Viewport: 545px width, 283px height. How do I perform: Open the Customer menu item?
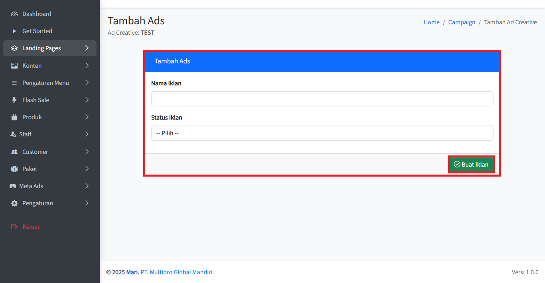click(35, 152)
